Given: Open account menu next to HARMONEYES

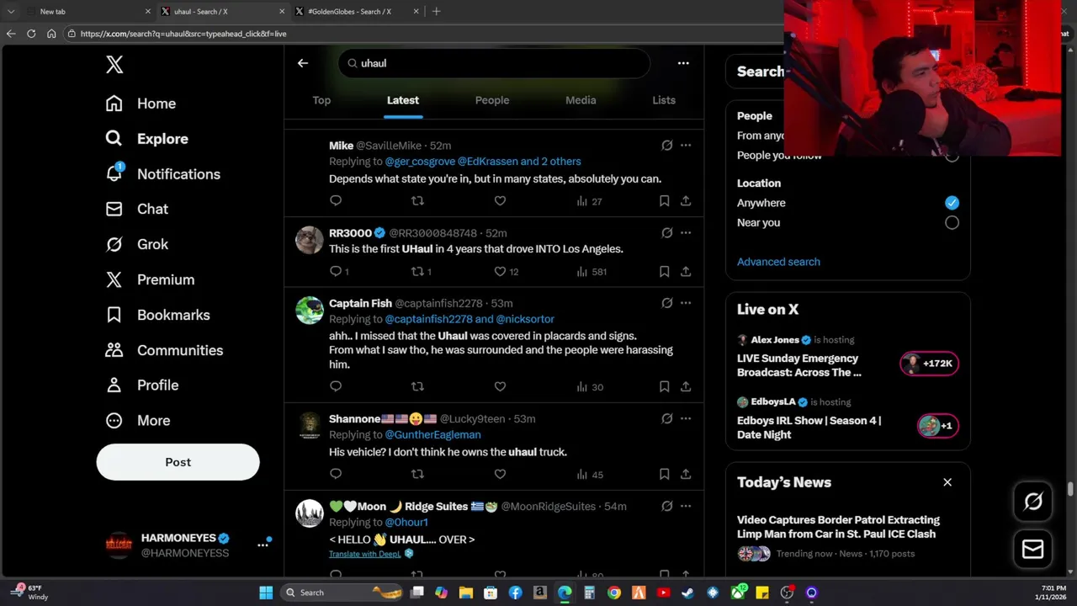Looking at the screenshot, I should tap(263, 545).
